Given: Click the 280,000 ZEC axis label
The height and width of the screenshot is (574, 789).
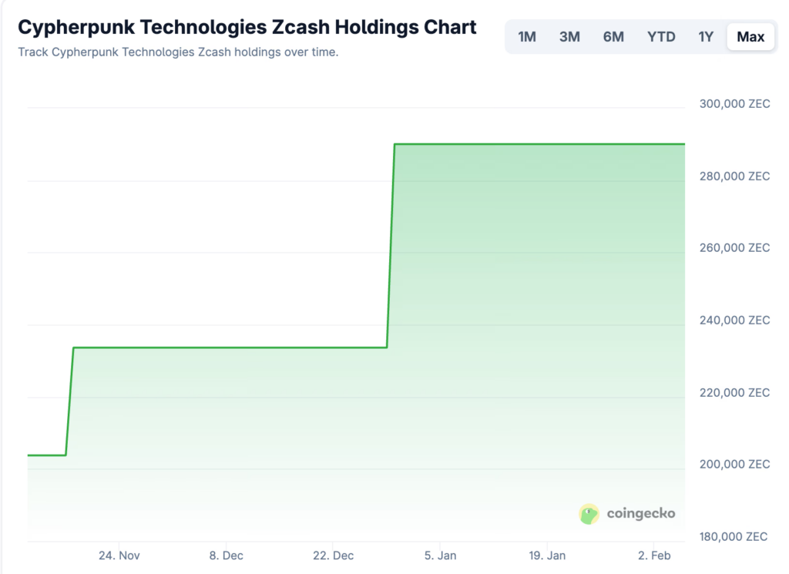Looking at the screenshot, I should click(733, 176).
